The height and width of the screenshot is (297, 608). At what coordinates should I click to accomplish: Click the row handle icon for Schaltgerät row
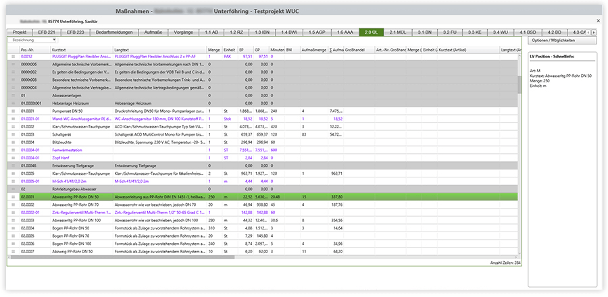[13, 134]
